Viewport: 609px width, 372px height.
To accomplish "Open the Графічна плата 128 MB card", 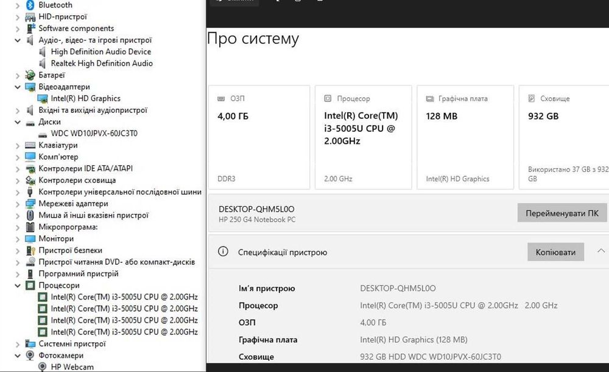I will [465, 137].
